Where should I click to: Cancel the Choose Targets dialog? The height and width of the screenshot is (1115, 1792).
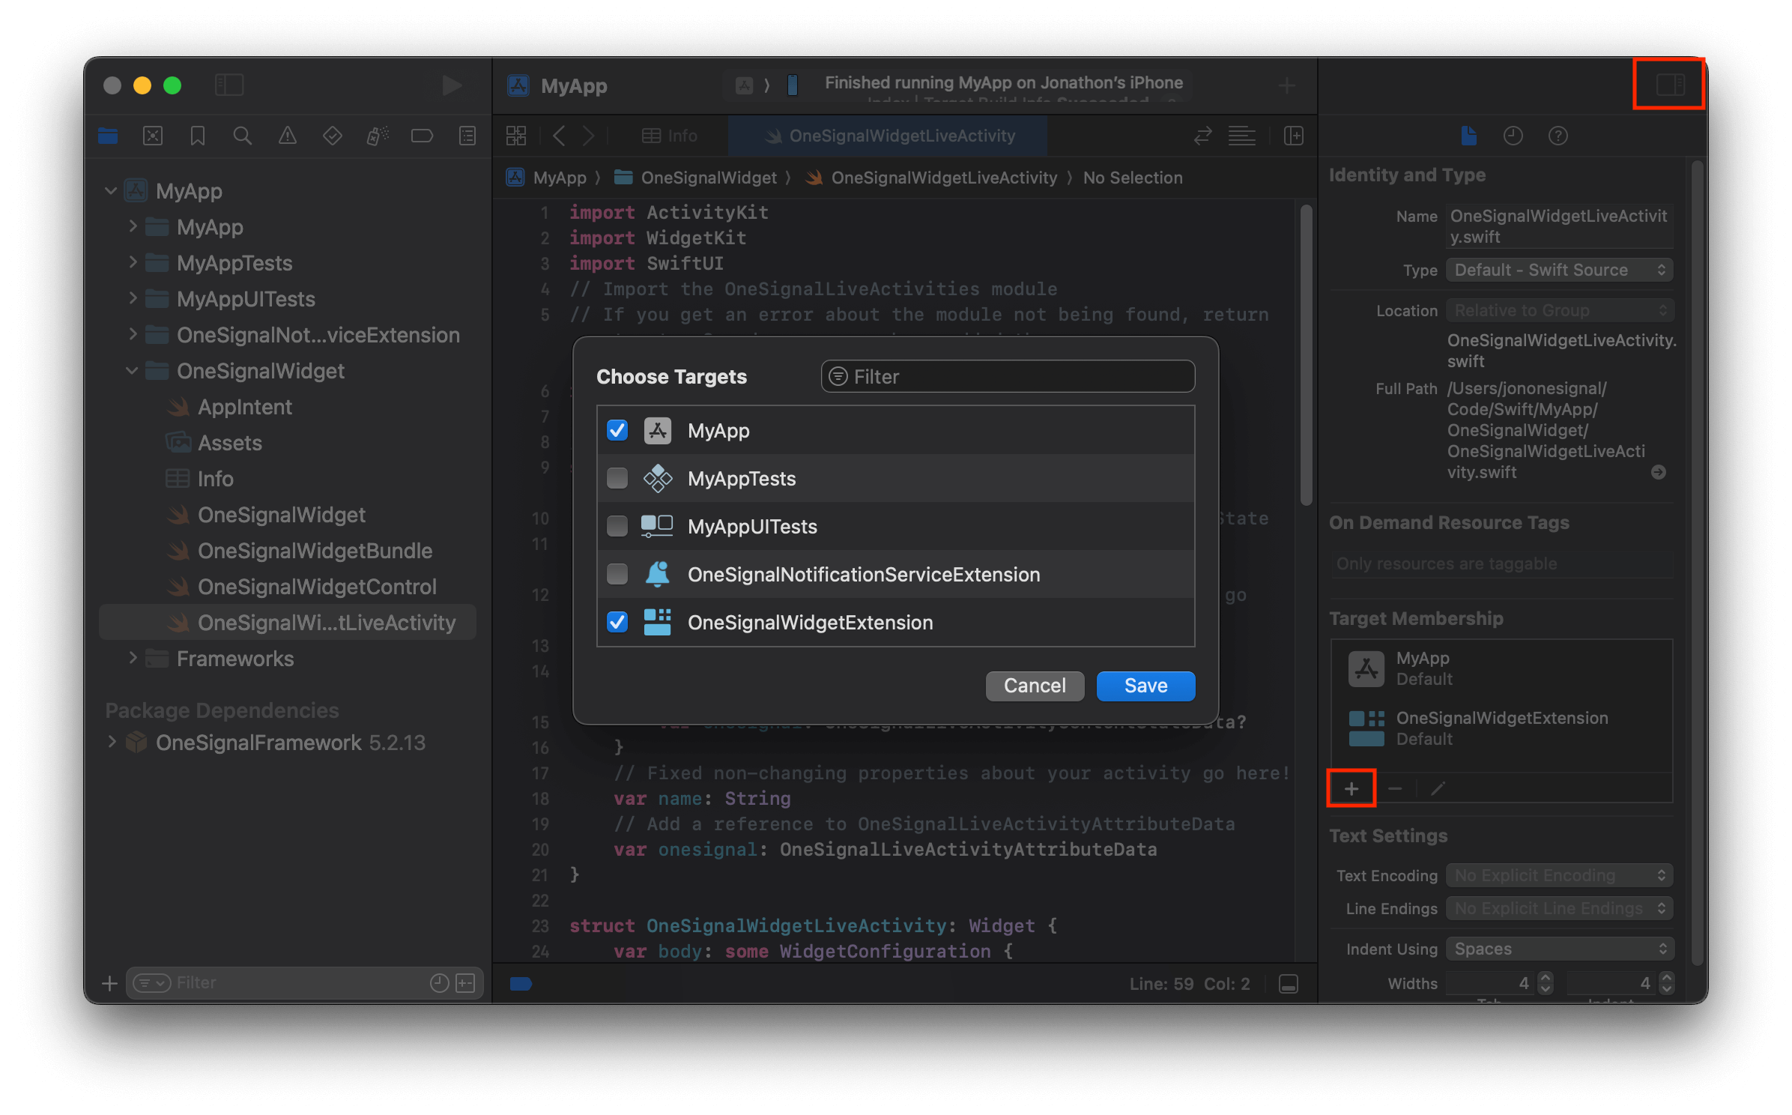point(1035,686)
